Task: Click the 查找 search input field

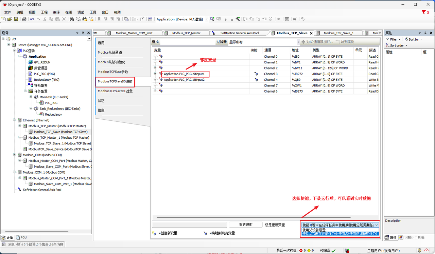Action: tap(187, 42)
